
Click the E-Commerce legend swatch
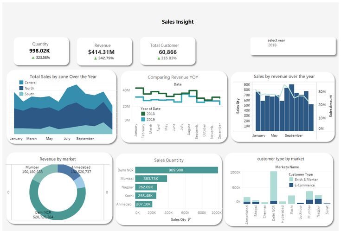click(291, 185)
